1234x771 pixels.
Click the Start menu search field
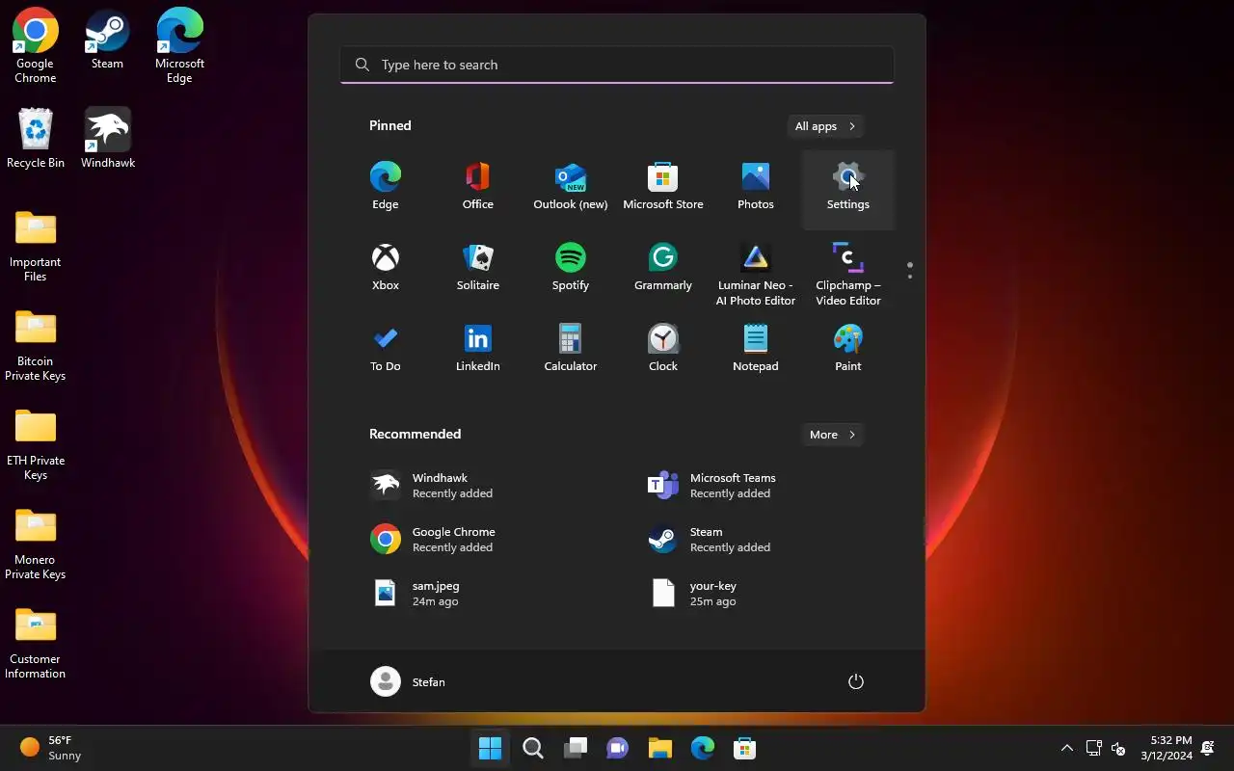(617, 65)
